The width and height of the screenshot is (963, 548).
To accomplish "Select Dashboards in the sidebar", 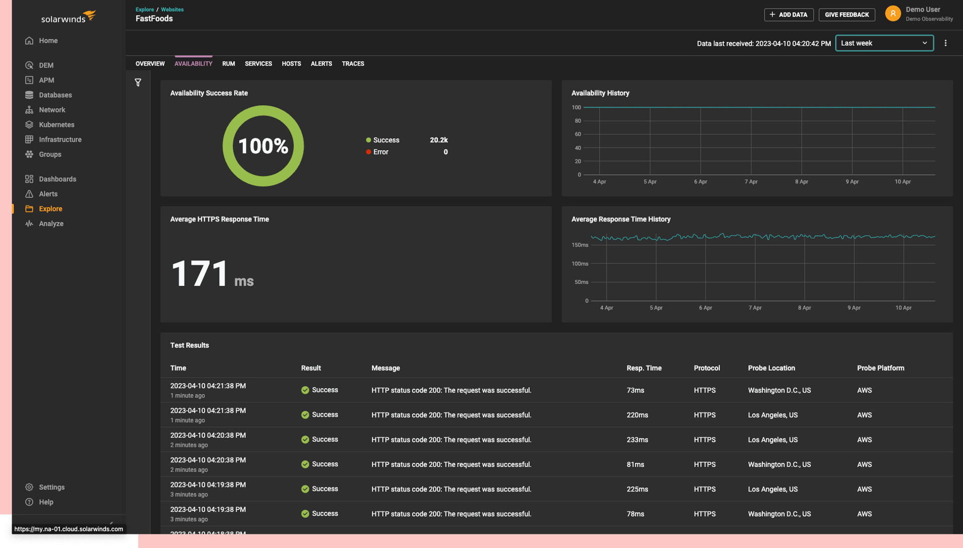I will pyautogui.click(x=57, y=179).
